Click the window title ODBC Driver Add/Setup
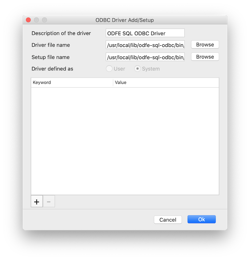The height and width of the screenshot is (260, 250). [125, 20]
